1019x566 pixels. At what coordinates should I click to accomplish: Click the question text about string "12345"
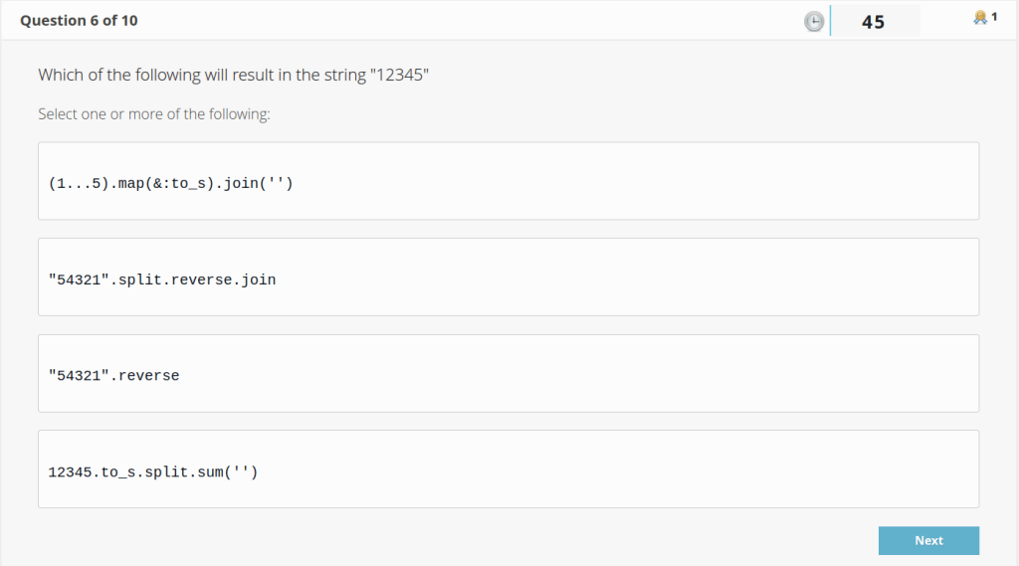click(233, 75)
